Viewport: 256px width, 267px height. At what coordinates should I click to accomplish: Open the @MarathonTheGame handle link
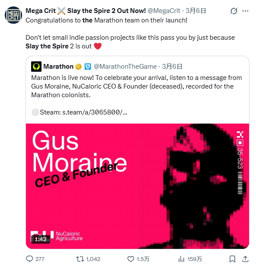[x=125, y=67]
